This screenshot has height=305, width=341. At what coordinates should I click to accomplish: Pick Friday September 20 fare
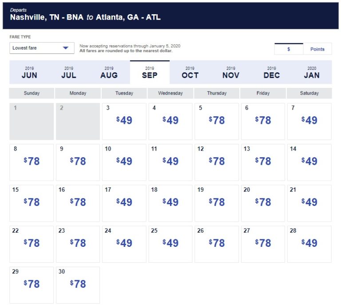(x=263, y=202)
